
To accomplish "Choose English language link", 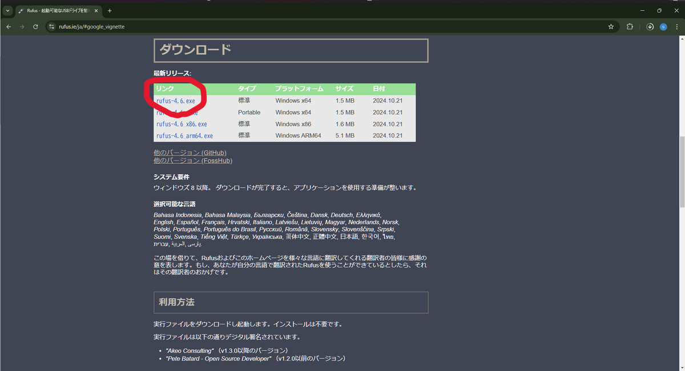I will 163,221.
